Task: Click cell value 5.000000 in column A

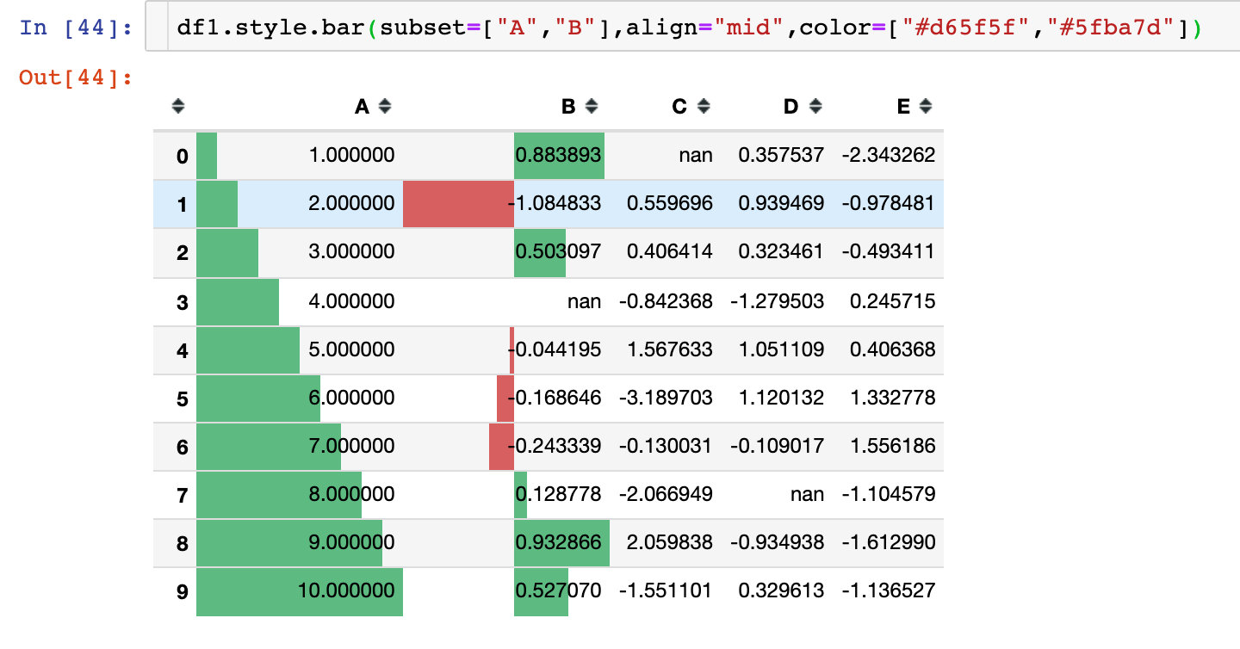Action: (351, 349)
